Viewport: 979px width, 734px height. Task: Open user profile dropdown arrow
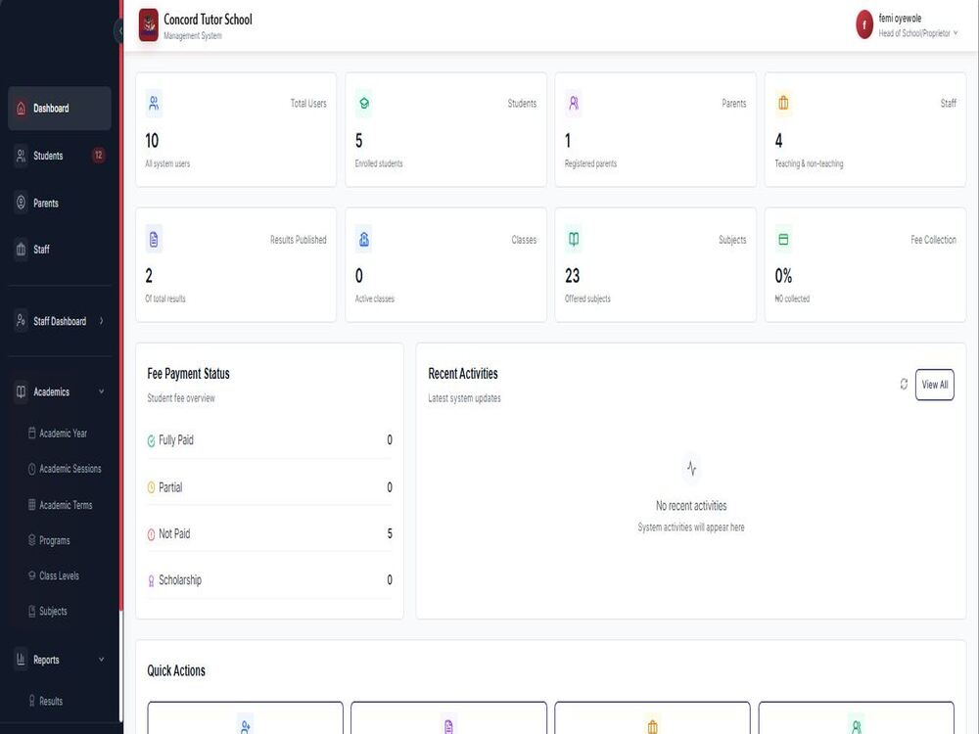click(x=956, y=33)
